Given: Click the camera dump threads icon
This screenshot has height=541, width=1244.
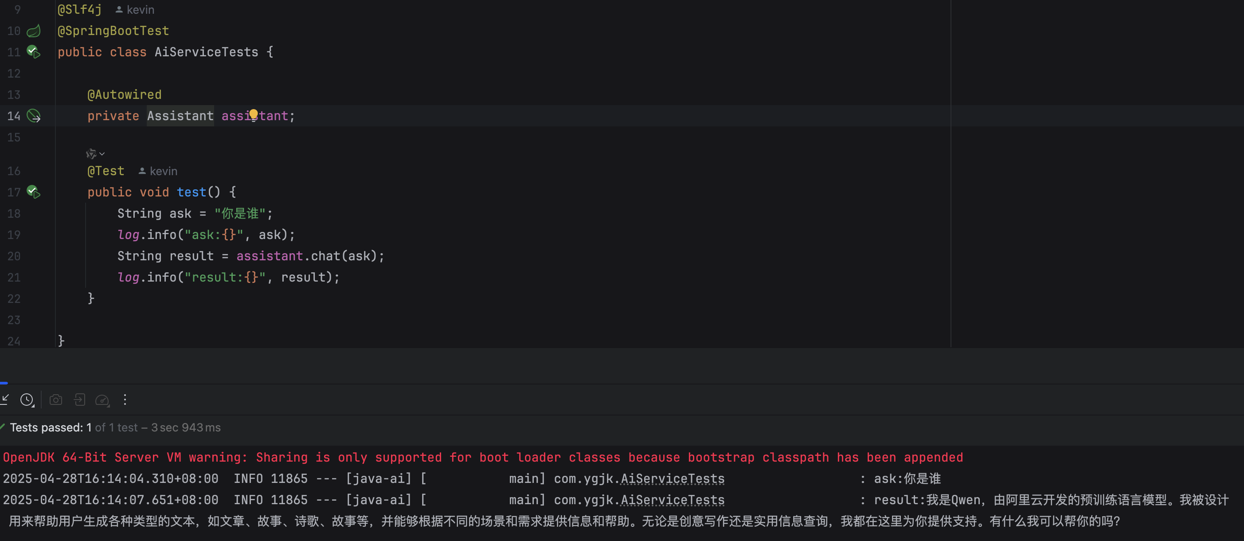Looking at the screenshot, I should point(56,400).
